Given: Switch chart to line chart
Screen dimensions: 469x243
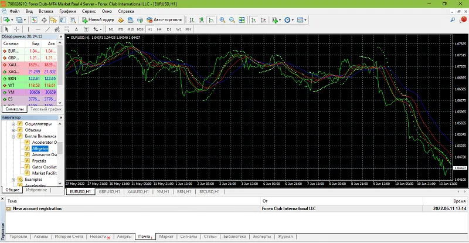Looking at the screenshot, I should point(211,20).
